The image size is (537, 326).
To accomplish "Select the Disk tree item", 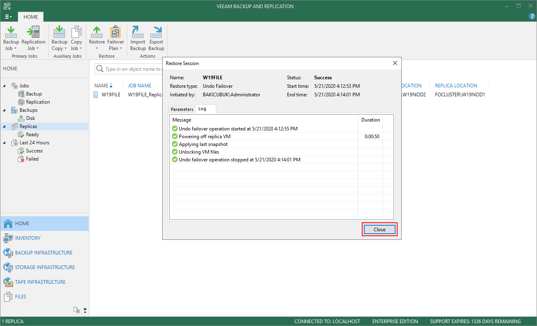I will [x=26, y=118].
